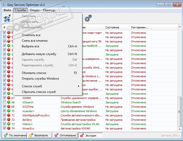Click the red status dot of W32Time
Viewport: 183px width, 141px height.
[9, 106]
